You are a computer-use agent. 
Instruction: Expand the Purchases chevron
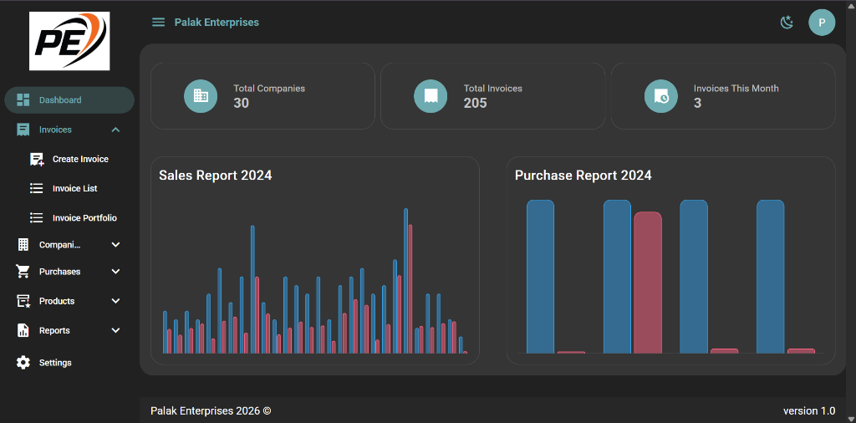(x=115, y=271)
